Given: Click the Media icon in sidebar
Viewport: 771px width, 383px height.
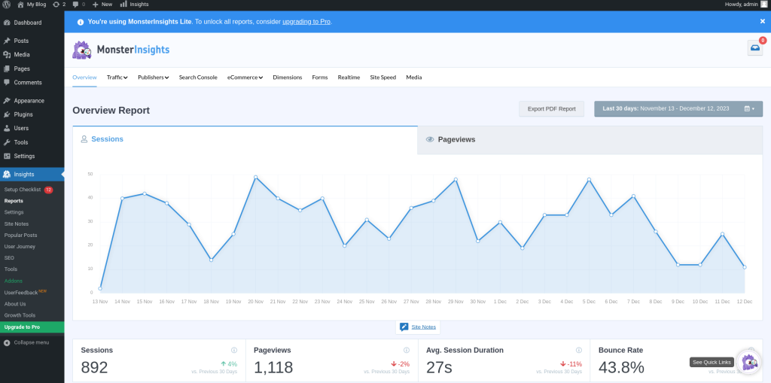Looking at the screenshot, I should click(7, 55).
